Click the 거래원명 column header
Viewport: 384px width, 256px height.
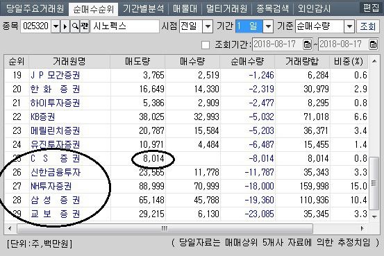(69, 62)
